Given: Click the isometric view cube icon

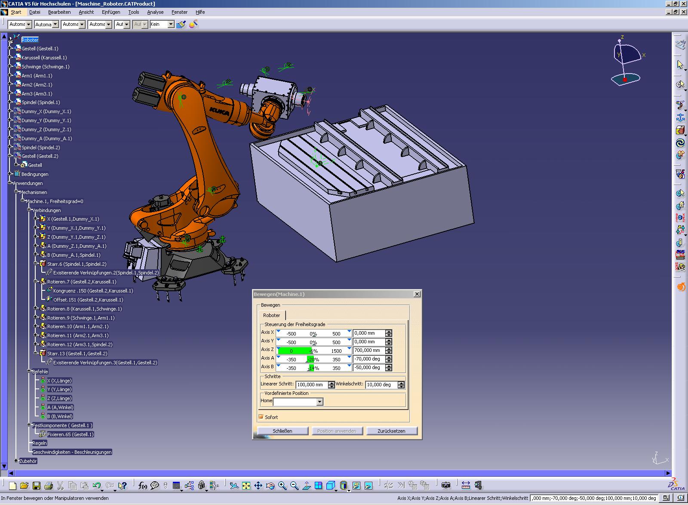Looking at the screenshot, I should click(x=331, y=486).
